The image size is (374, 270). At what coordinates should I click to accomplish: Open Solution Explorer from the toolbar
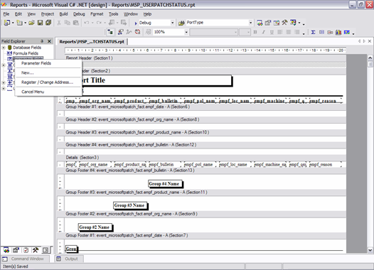pyautogui.click(x=260, y=23)
